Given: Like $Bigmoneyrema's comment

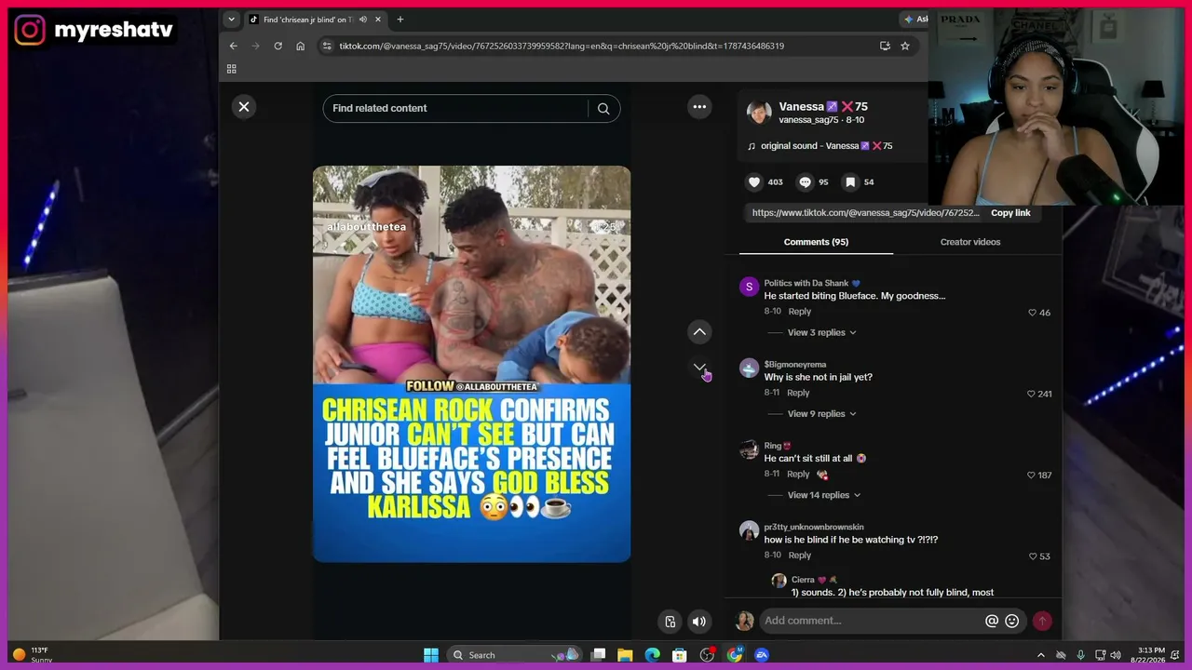Looking at the screenshot, I should 1032,394.
